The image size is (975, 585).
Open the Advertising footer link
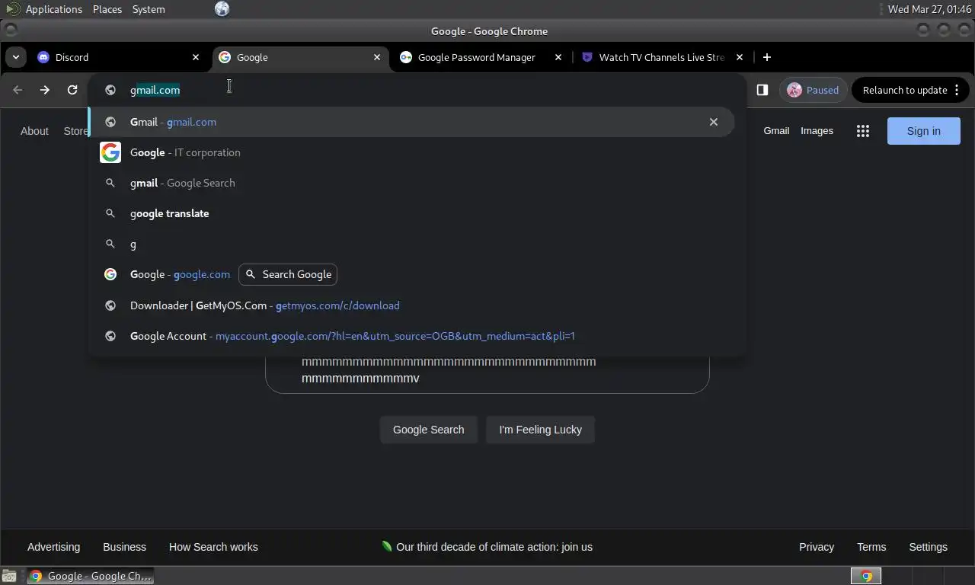point(53,547)
